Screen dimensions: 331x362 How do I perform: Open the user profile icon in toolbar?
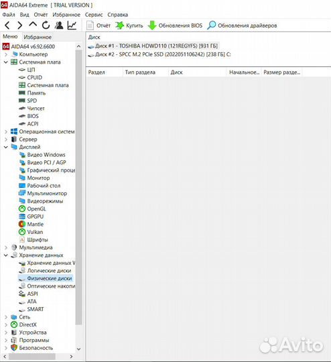(59, 25)
